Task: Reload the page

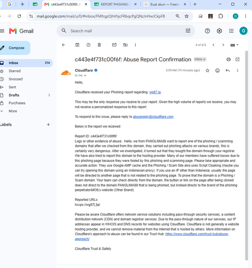Action: tap(19, 16)
